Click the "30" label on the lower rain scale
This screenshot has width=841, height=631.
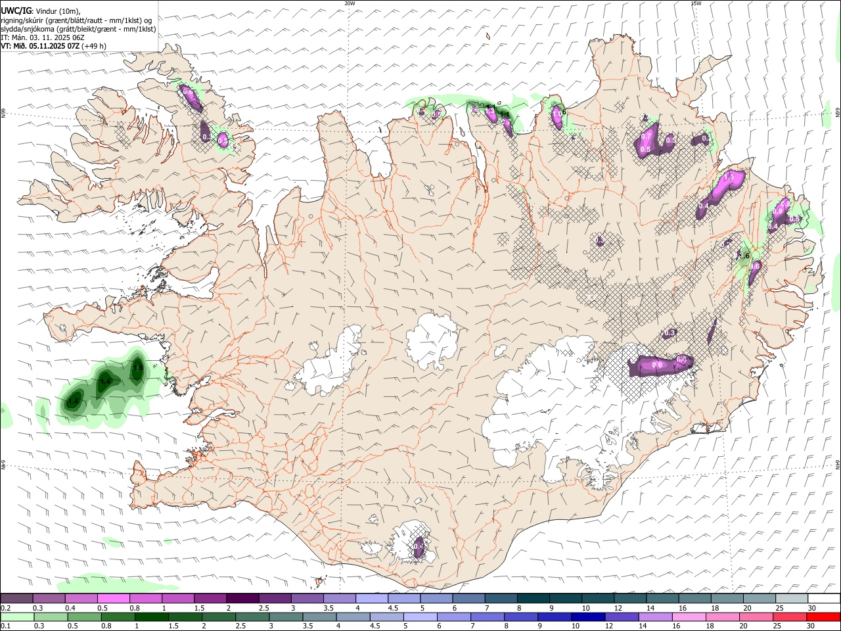tap(811, 626)
